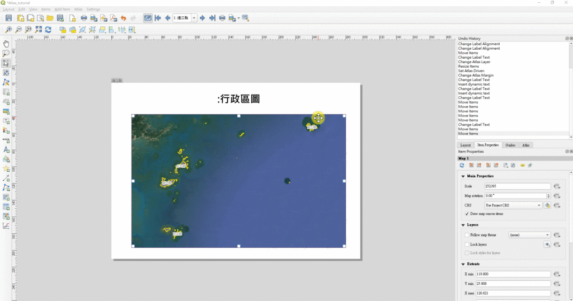The height and width of the screenshot is (301, 573).
Task: Go to last atlas feature
Action: click(x=212, y=18)
